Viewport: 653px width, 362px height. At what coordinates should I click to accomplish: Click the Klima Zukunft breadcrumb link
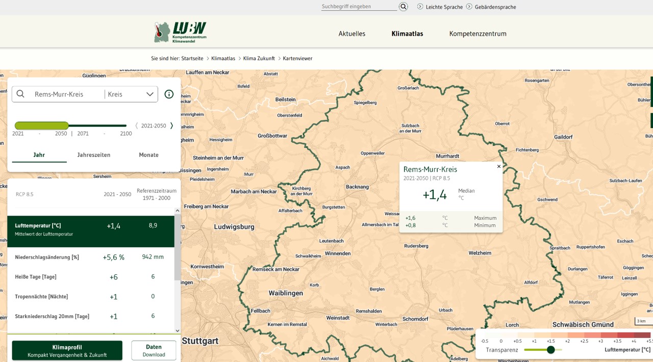259,59
